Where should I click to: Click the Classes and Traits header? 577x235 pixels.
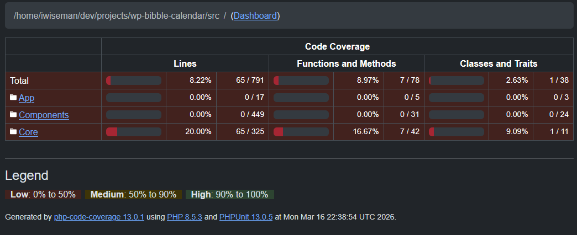499,63
